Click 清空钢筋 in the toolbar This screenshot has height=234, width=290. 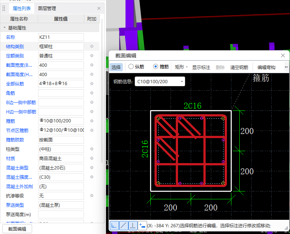[x=239, y=67]
